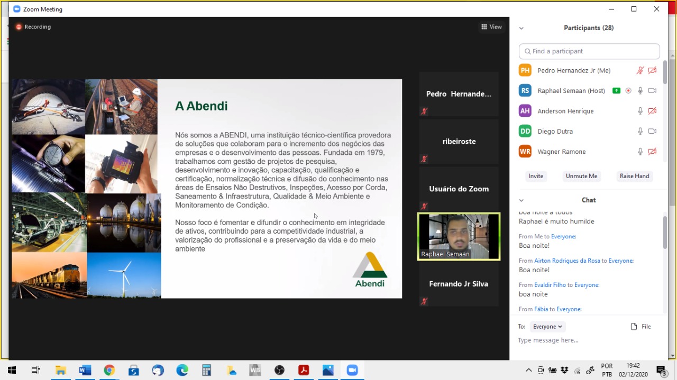Click 'Everyone' link in From Me message
This screenshot has height=380, width=677.
(563, 237)
